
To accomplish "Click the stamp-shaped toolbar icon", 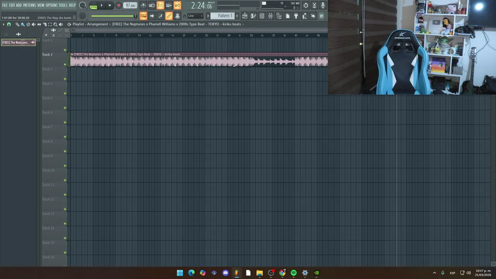I will [x=177, y=16].
